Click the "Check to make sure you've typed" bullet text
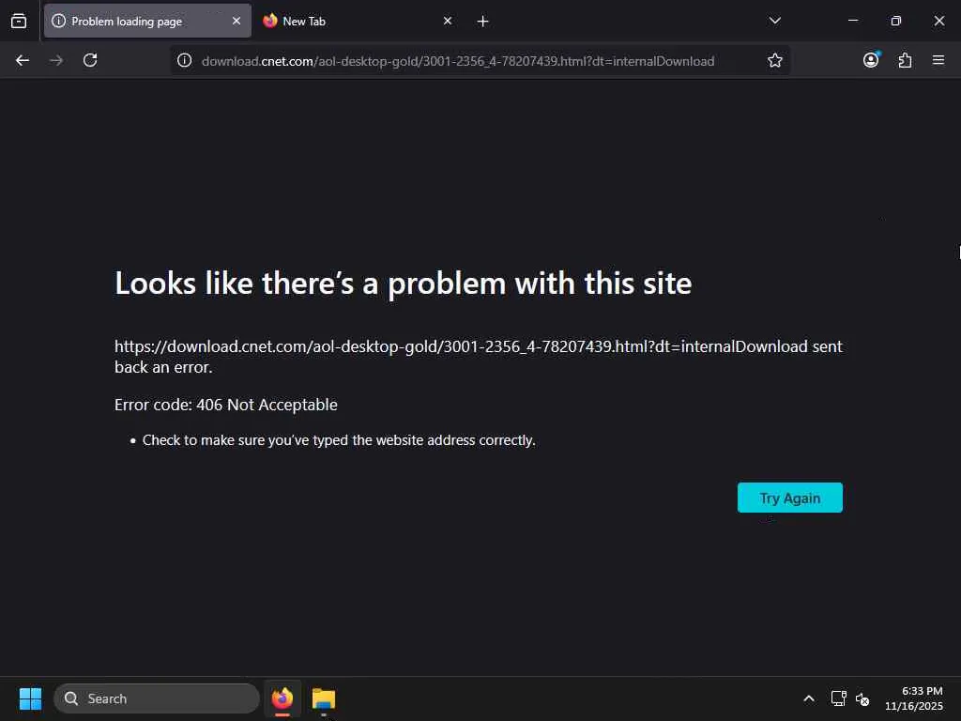 (339, 440)
